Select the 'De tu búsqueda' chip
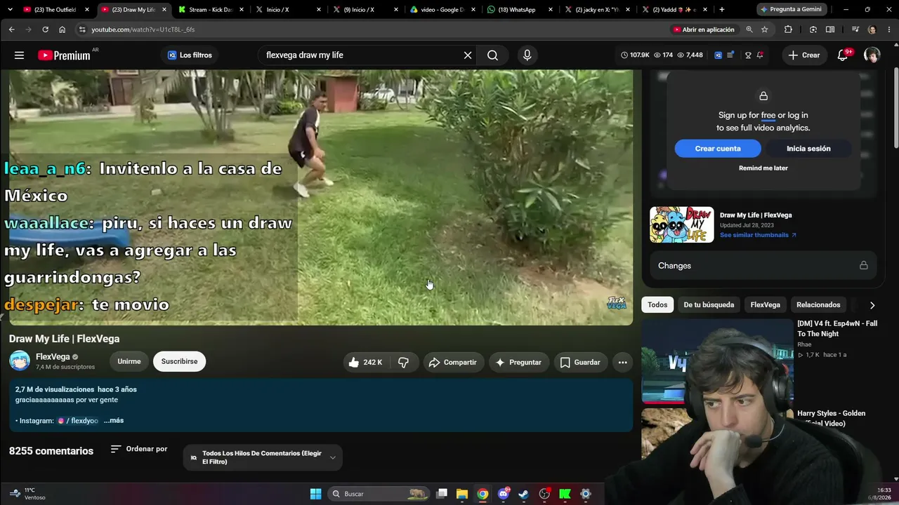899x505 pixels. pos(709,305)
